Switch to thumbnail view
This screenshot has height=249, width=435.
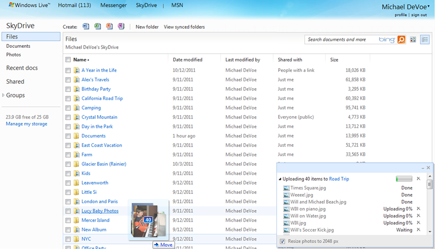[x=413, y=39]
